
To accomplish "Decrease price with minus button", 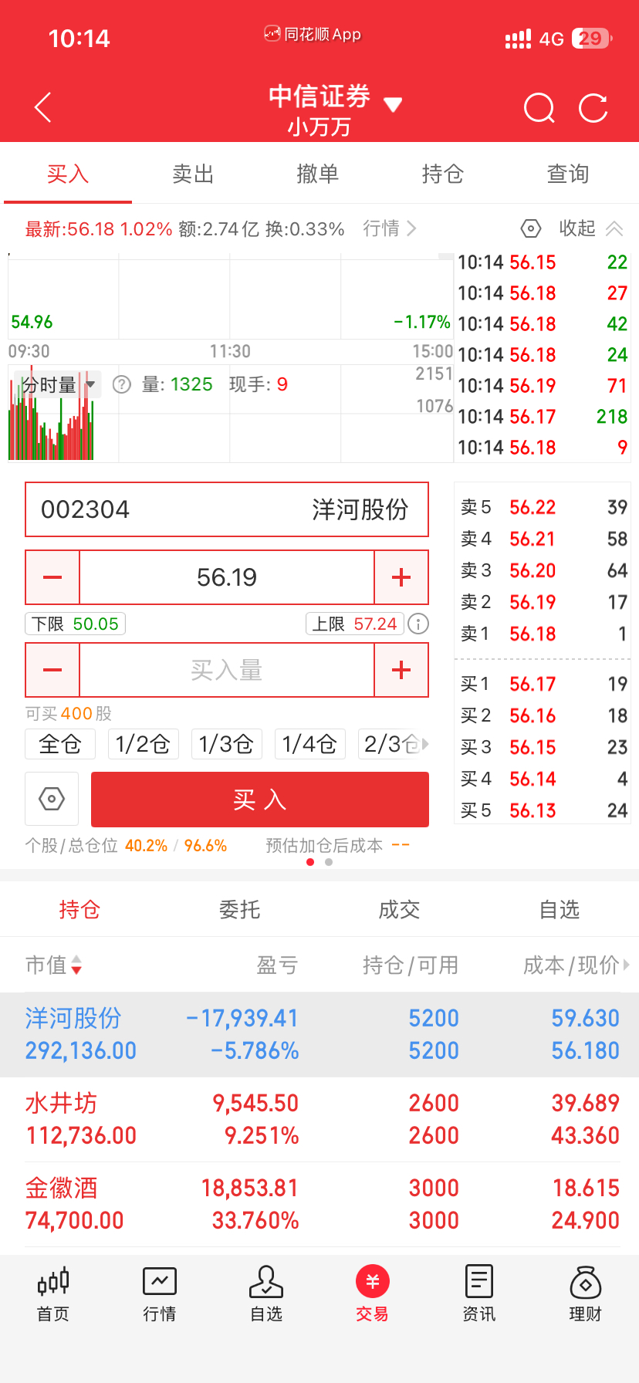I will (52, 577).
